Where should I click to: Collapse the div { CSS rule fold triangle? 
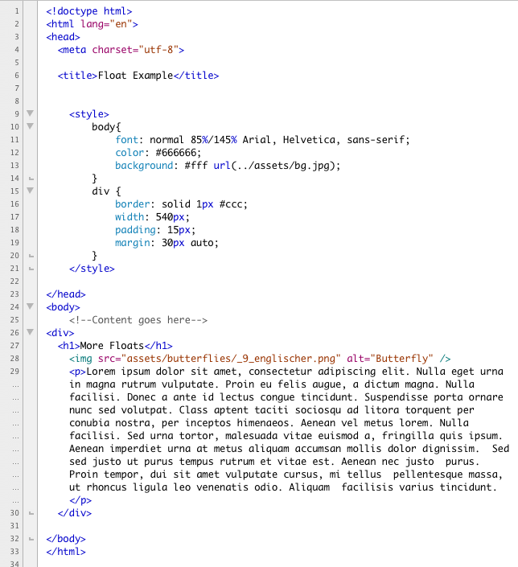pos(31,191)
